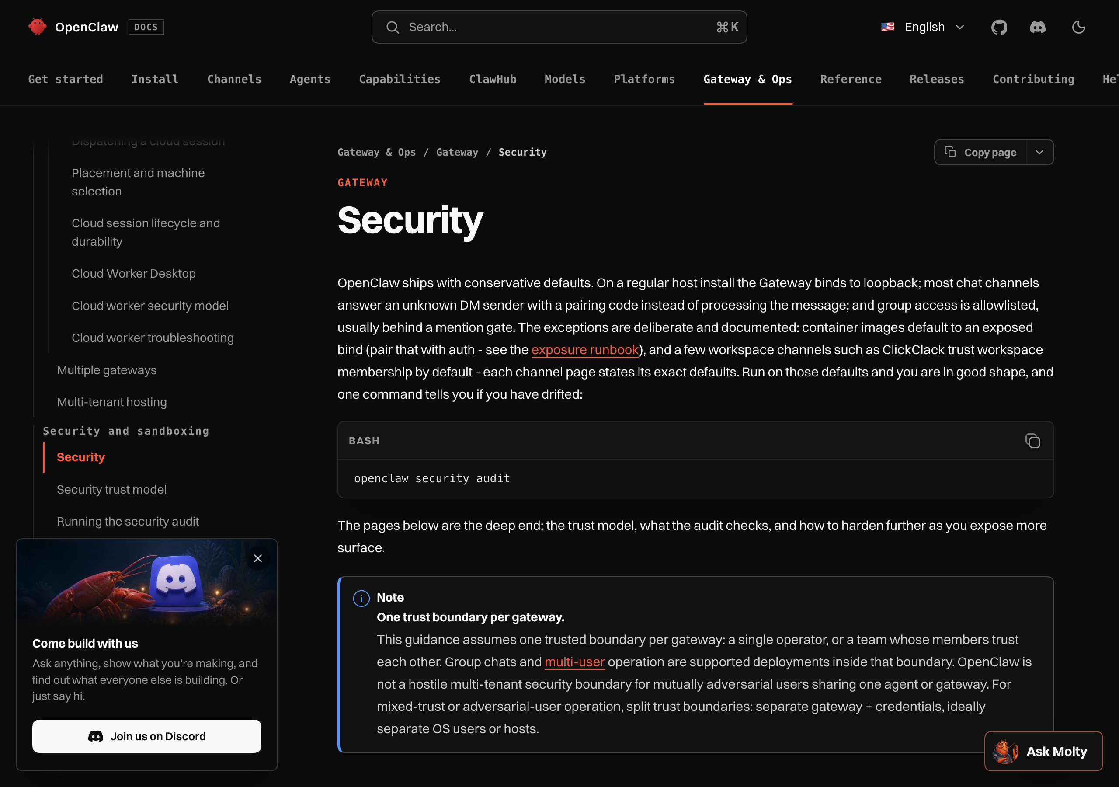Follow the multi-user link in the note
1119x787 pixels.
pyautogui.click(x=575, y=662)
